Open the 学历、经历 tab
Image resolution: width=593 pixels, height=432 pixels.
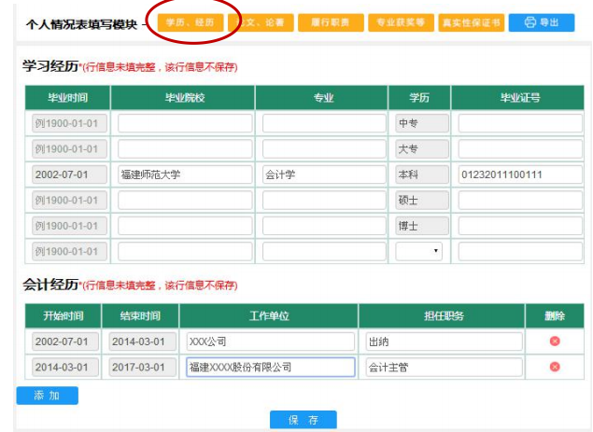tap(191, 22)
